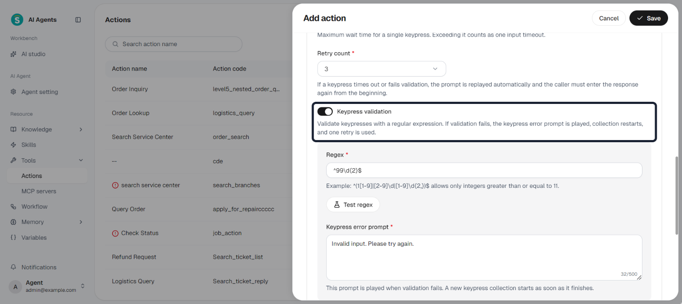Click the logistics_query action code cell
Screen dimensions: 682x304
coord(234,113)
